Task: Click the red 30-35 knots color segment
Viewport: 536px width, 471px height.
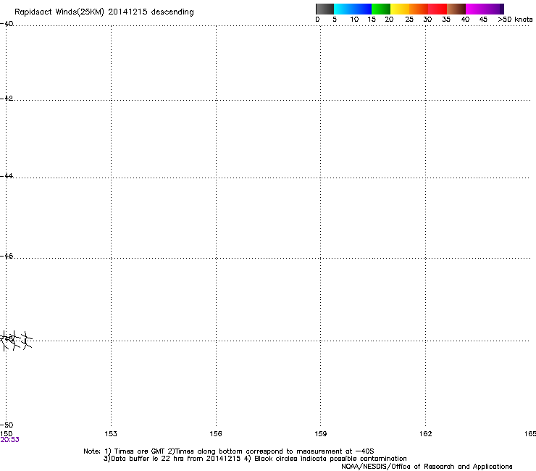Action: [437, 9]
